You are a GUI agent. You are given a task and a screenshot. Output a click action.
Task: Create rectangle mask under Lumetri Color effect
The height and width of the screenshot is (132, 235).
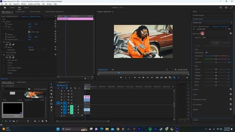[10, 57]
